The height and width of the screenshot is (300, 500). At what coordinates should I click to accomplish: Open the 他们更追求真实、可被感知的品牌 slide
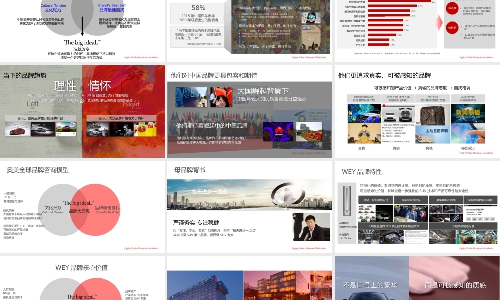tap(417, 111)
